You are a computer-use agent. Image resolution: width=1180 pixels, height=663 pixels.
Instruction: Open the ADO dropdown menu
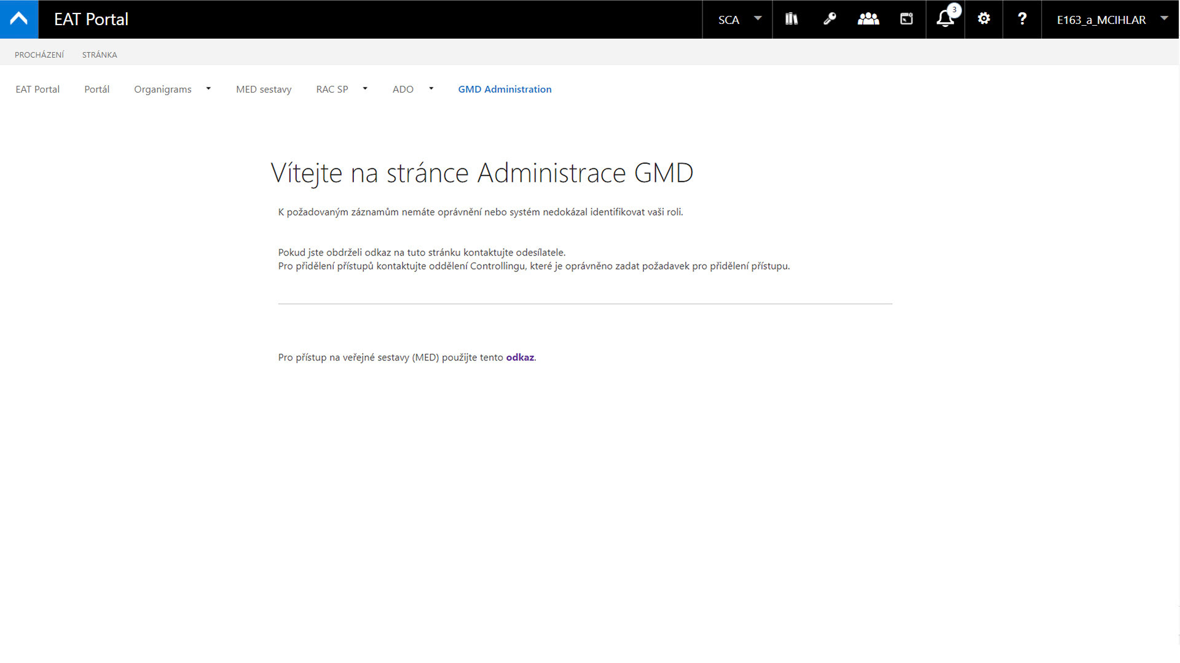click(x=431, y=88)
